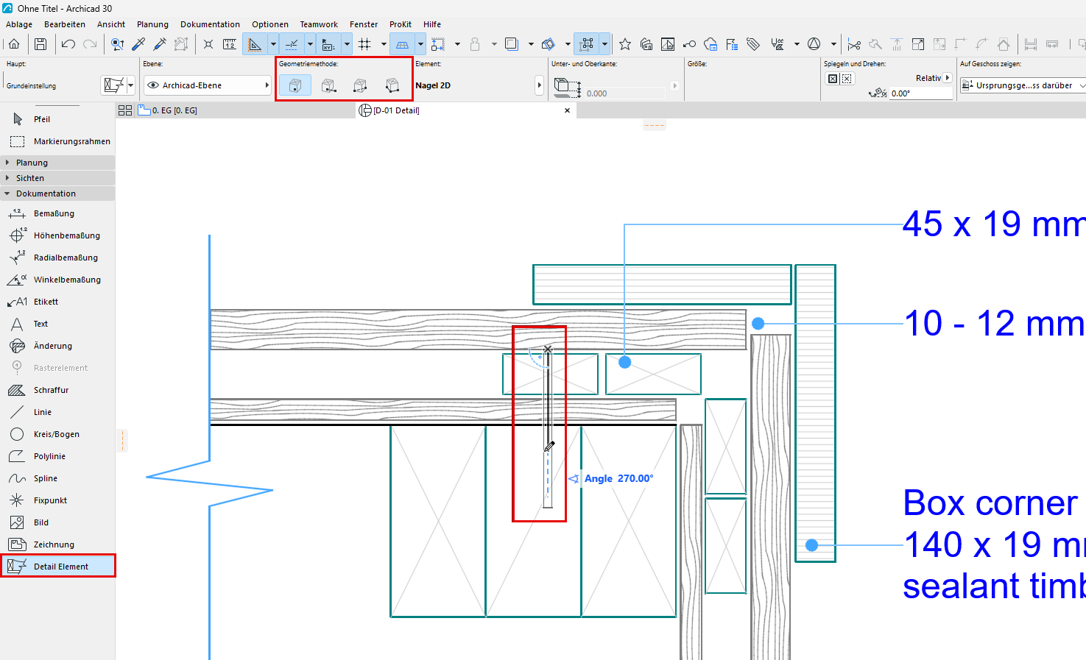Image resolution: width=1086 pixels, height=660 pixels.
Task: Click the favorites star icon
Action: [625, 44]
